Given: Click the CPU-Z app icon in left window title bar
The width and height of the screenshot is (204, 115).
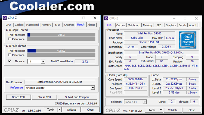Looking at the screenshot, I should (5, 18).
